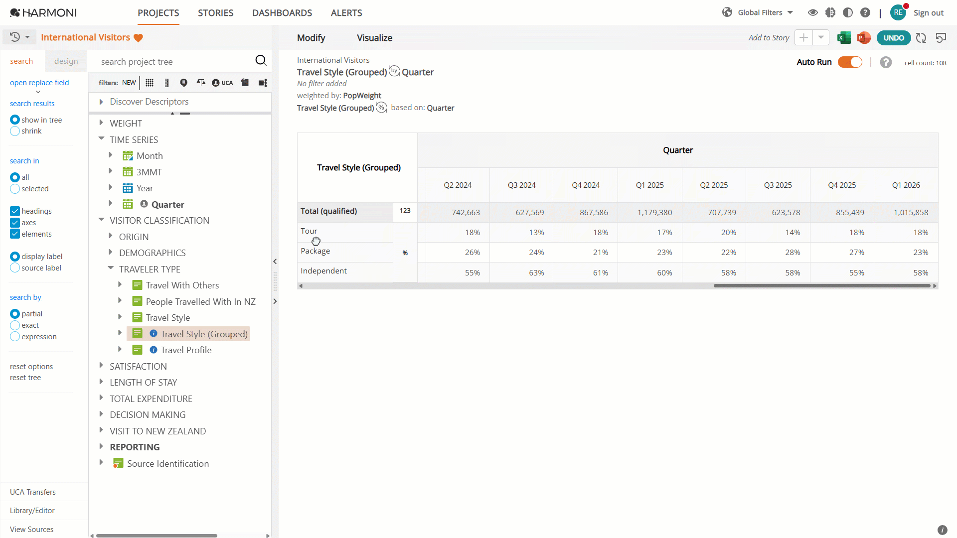This screenshot has height=538, width=957.
Task: Open the RE user avatar
Action: point(898,12)
